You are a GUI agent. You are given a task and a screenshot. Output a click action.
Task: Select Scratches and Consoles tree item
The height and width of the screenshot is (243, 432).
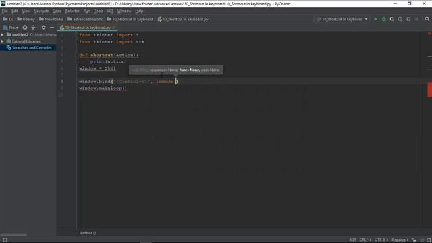click(x=28, y=48)
